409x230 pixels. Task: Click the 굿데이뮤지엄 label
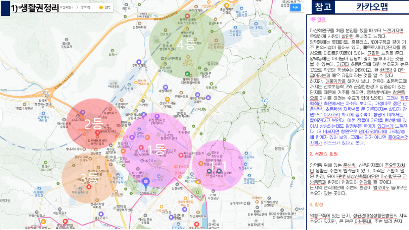click(238, 203)
